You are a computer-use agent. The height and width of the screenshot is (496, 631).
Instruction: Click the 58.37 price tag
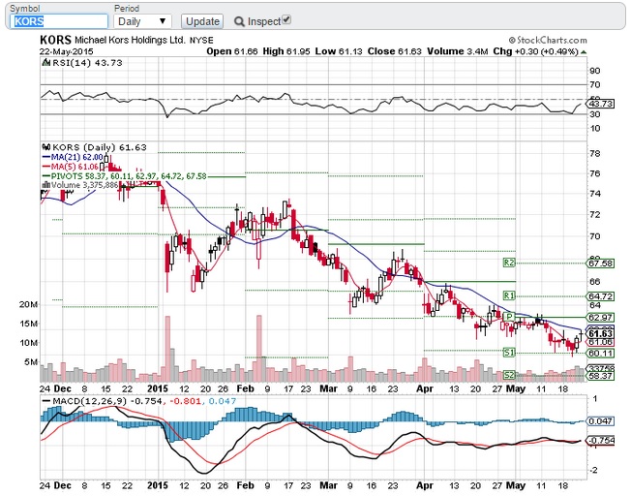click(x=600, y=376)
